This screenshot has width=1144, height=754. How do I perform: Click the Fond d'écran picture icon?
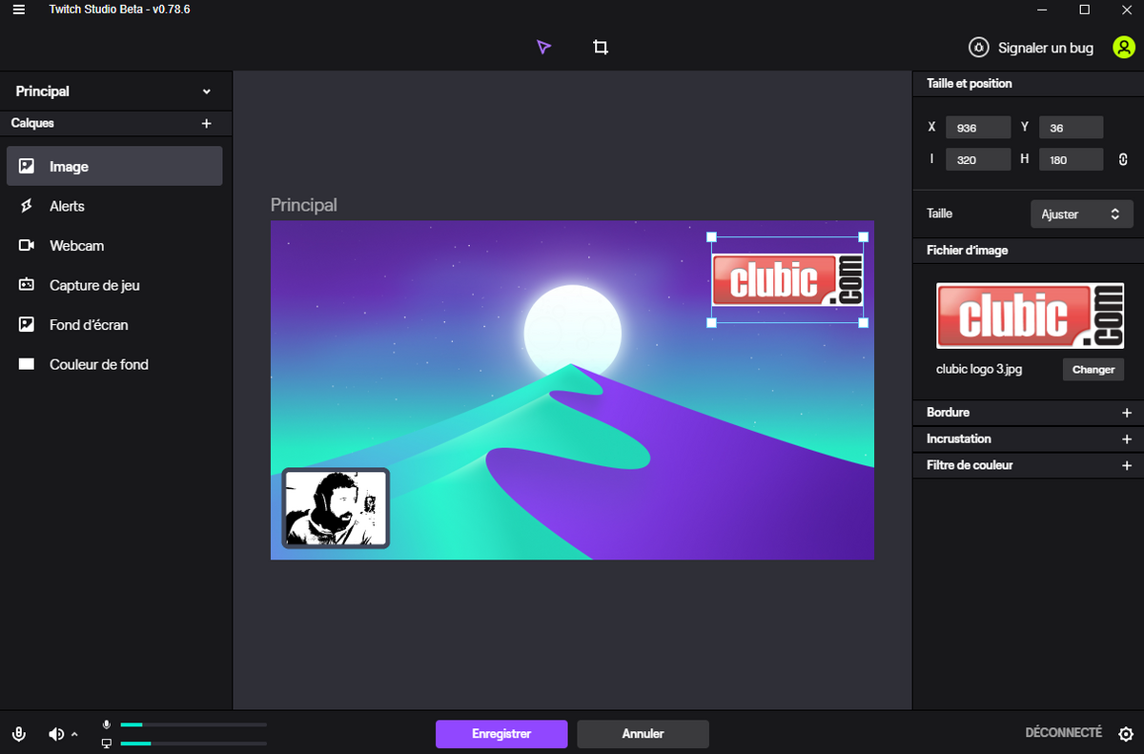click(x=27, y=325)
